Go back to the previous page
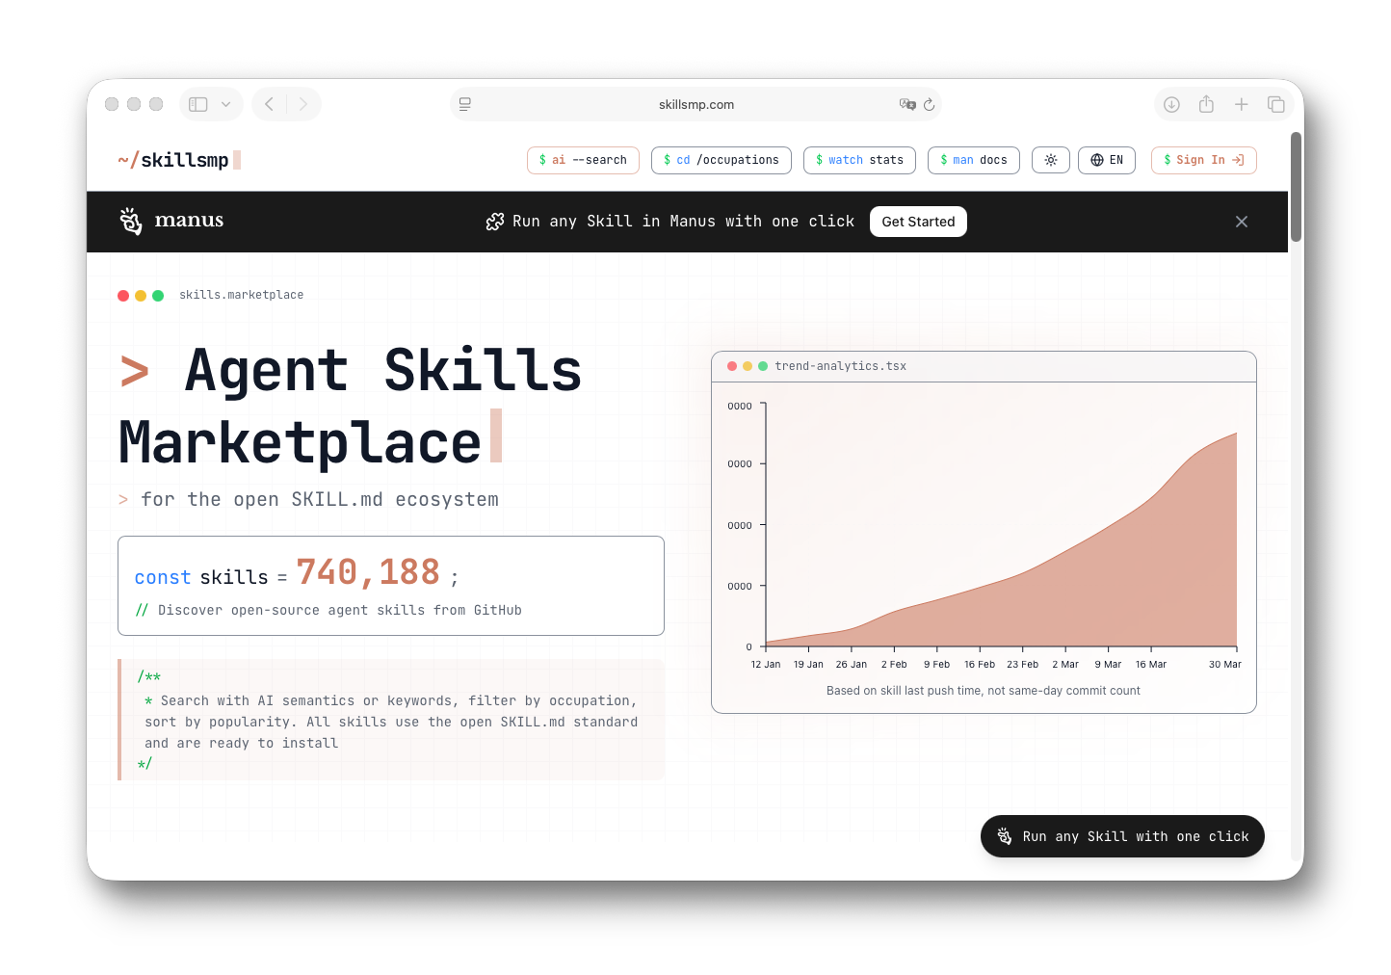The height and width of the screenshot is (975, 1391). coord(270,104)
